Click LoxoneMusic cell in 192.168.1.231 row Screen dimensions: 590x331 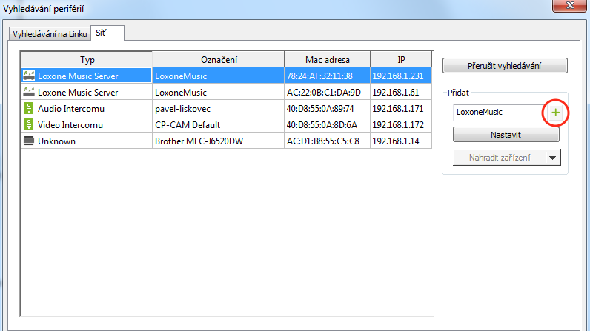218,76
